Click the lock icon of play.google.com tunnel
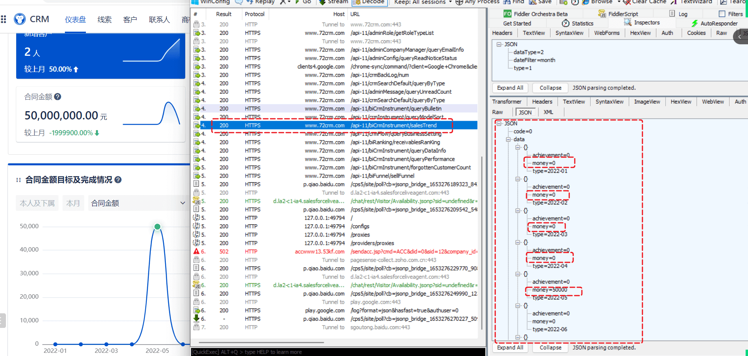This screenshot has height=356, width=748. (196, 302)
